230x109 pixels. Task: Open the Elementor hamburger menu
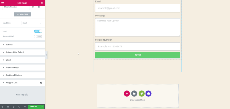3,3
